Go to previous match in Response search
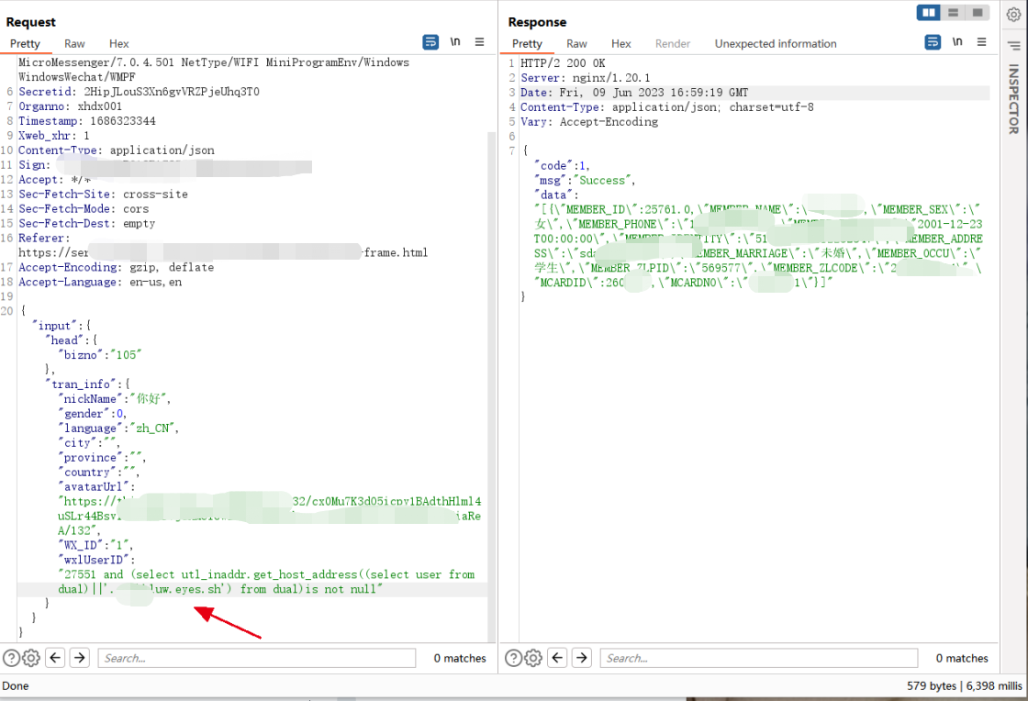1028x701 pixels. [x=557, y=657]
